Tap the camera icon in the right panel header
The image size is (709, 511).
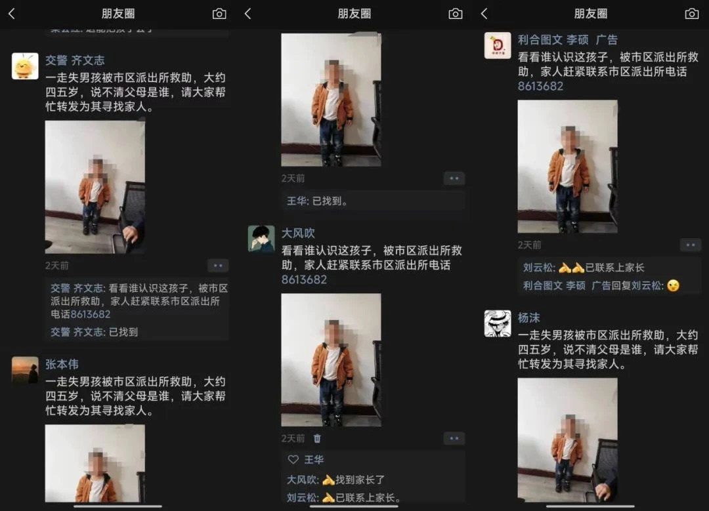692,14
